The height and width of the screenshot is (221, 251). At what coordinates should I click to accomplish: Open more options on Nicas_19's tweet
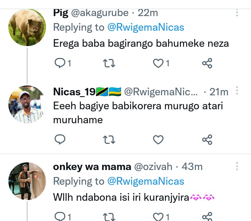click(x=237, y=91)
